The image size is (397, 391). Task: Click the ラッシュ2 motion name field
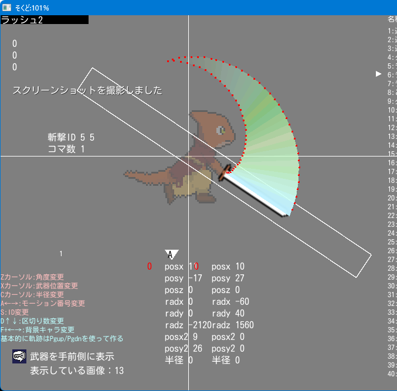pyautogui.click(x=44, y=20)
